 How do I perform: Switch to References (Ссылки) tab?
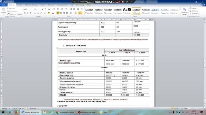[43, 5]
